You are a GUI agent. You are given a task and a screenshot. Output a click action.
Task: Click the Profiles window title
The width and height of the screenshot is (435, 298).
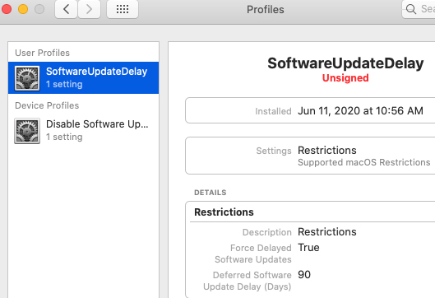pos(266,9)
